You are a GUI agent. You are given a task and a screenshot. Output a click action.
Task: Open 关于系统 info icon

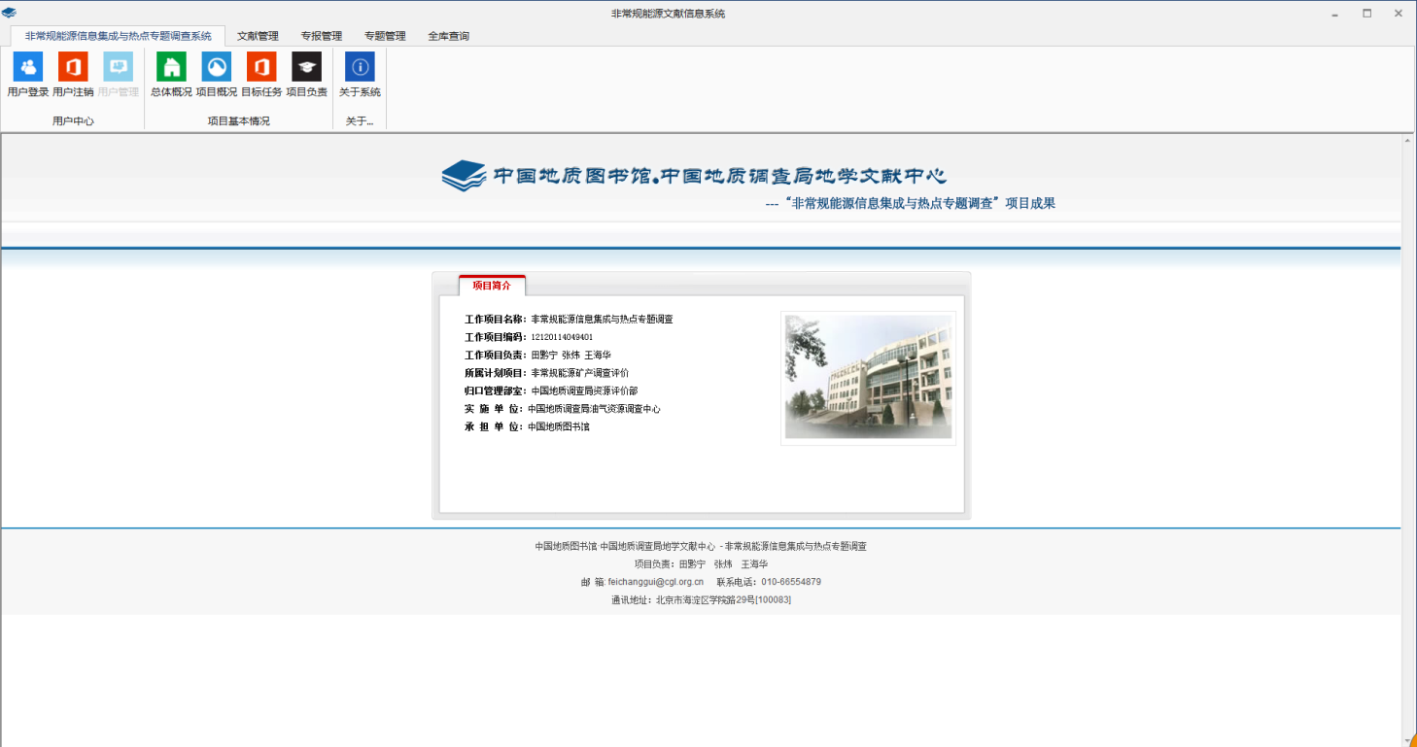coord(360,67)
